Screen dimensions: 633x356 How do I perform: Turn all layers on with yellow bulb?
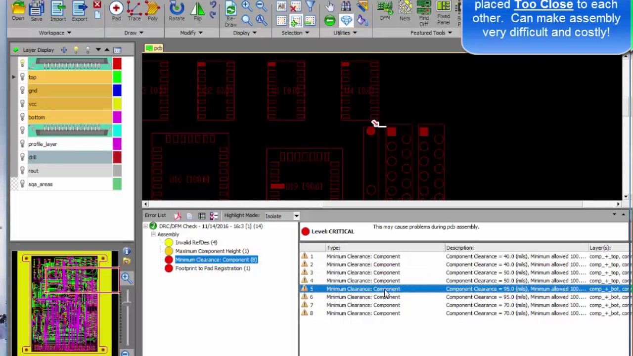[76, 50]
